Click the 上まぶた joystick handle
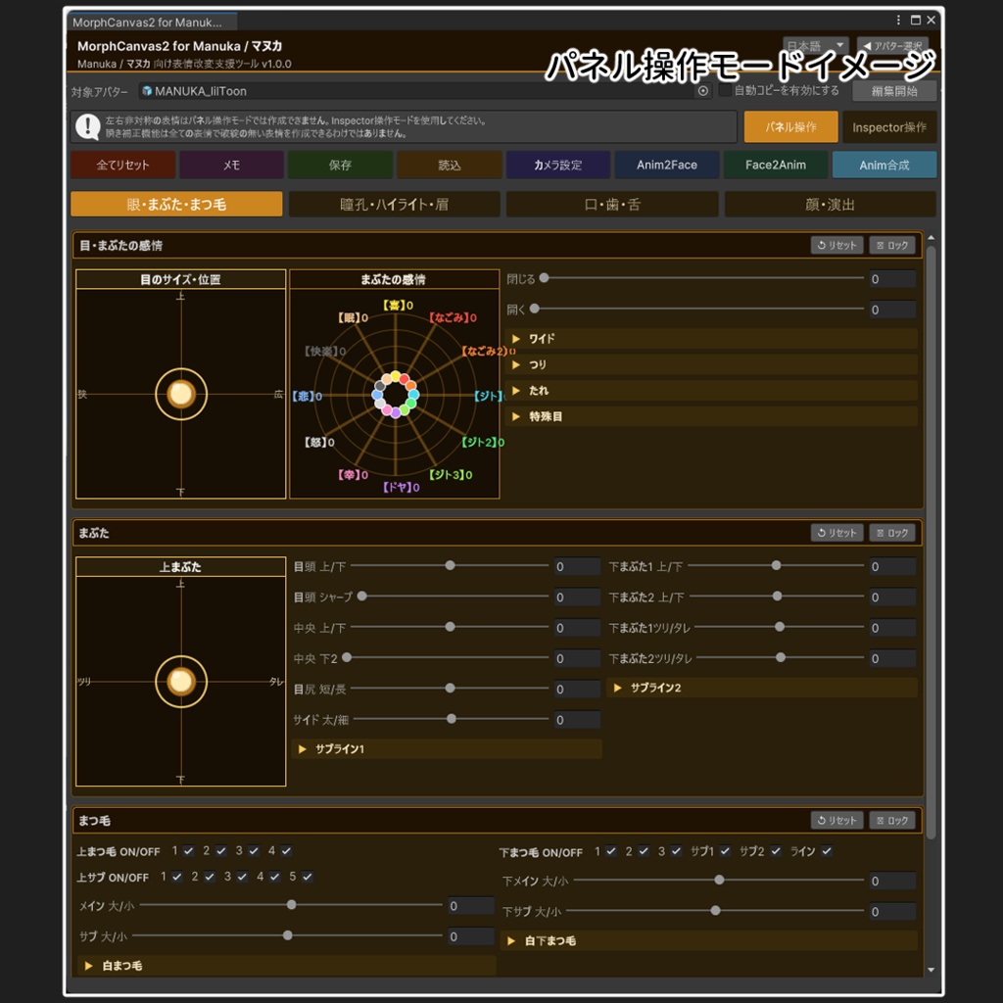Viewport: 1003px width, 1003px height. click(181, 682)
